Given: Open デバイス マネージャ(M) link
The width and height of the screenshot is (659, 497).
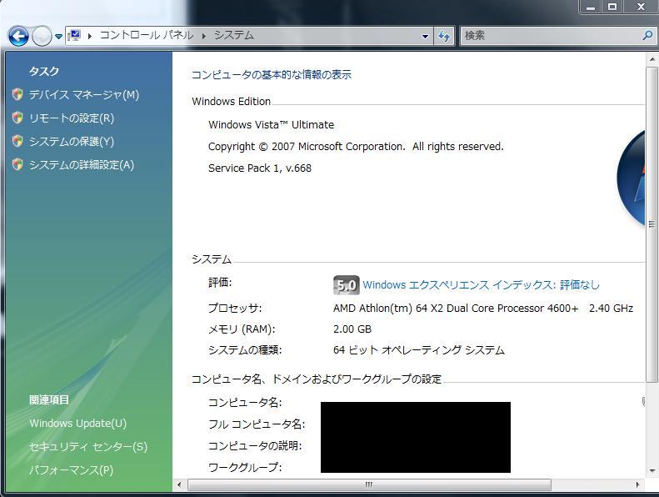Looking at the screenshot, I should [x=83, y=95].
